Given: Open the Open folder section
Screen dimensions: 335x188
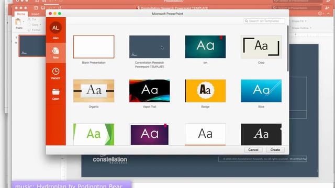Looking at the screenshot, I should 55,94.
